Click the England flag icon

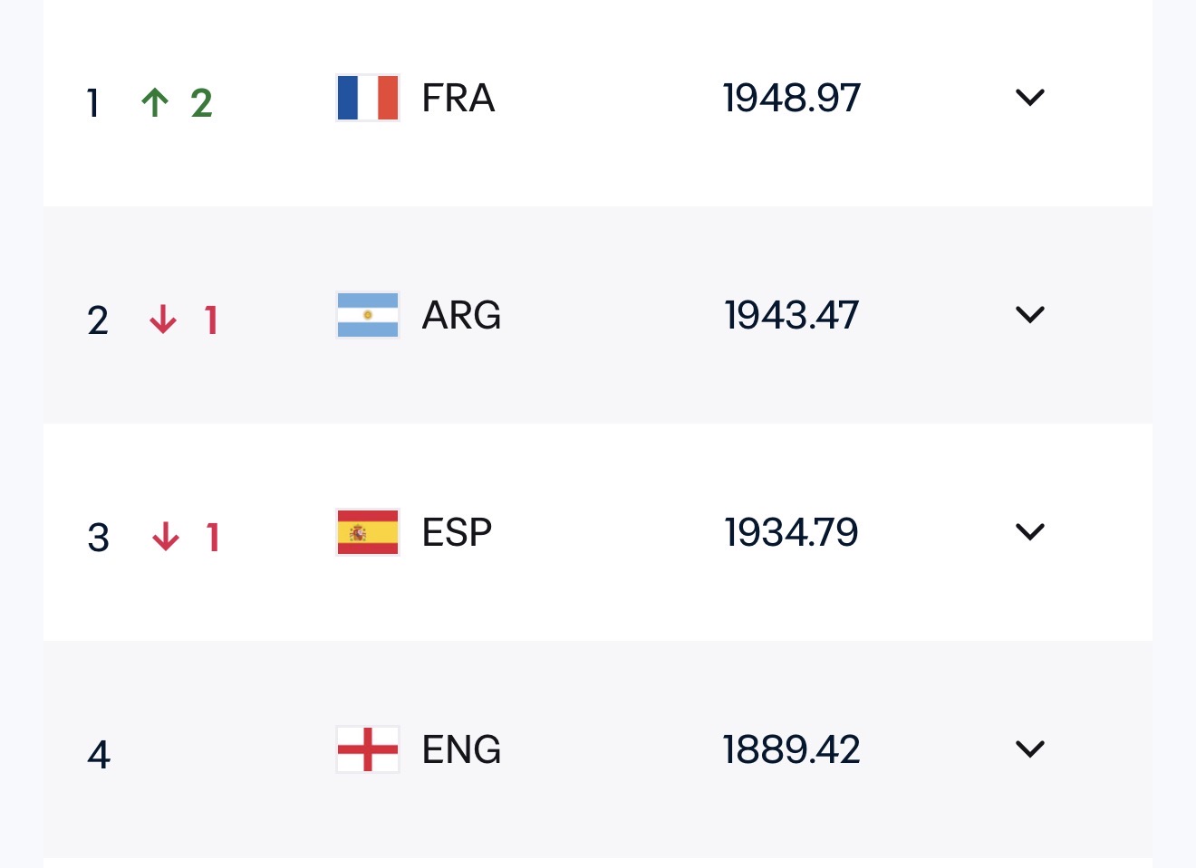[x=368, y=749]
